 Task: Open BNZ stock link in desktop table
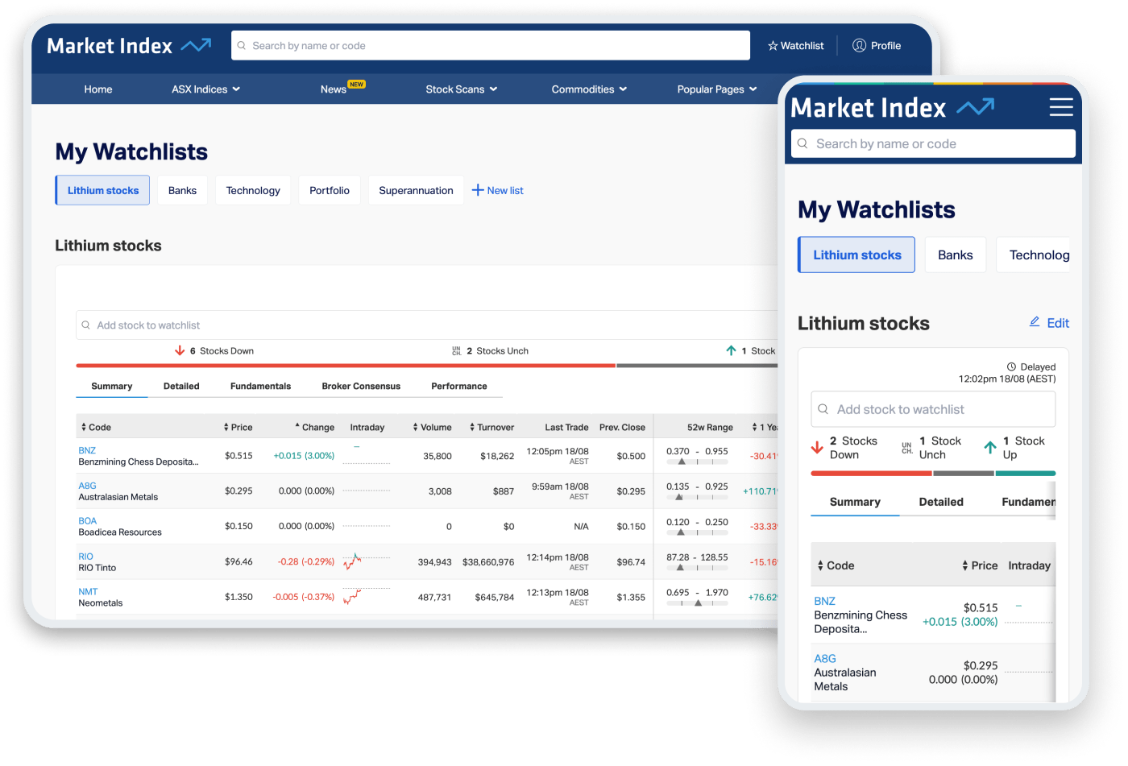87,450
